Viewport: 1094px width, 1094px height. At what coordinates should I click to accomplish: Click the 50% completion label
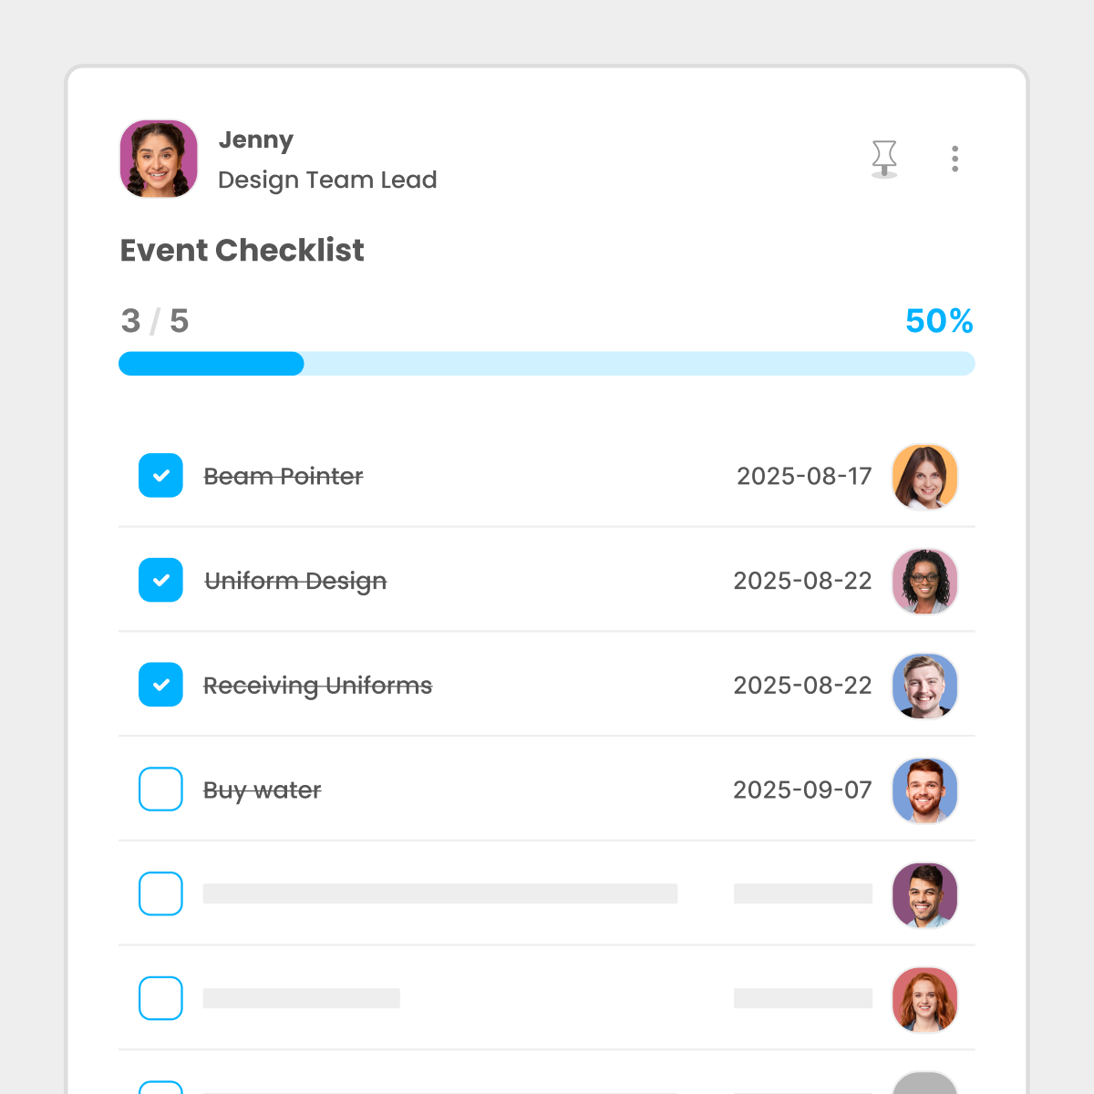(x=938, y=321)
